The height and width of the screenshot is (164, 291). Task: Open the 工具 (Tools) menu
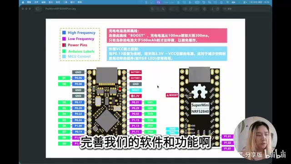point(65,2)
